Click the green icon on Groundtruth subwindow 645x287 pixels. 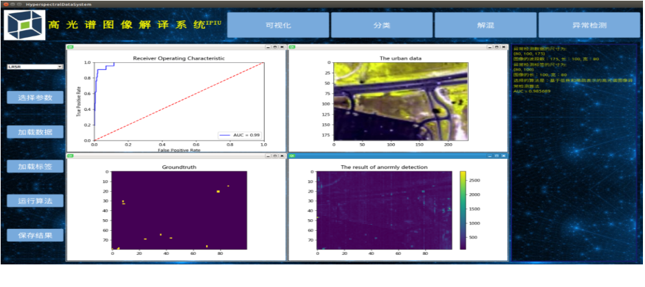click(x=71, y=156)
